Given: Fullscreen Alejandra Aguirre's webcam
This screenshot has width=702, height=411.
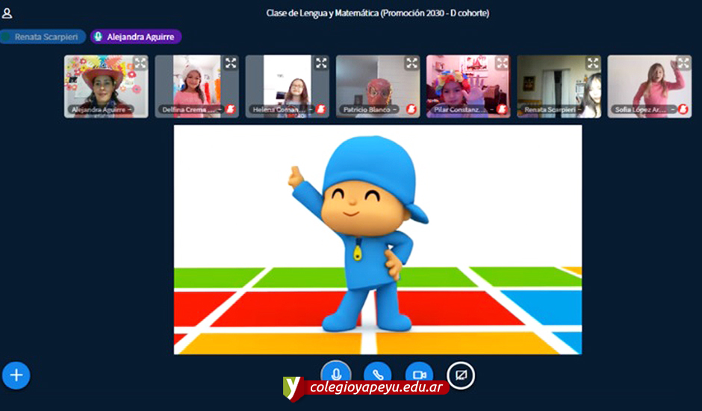Looking at the screenshot, I should pos(140,63).
